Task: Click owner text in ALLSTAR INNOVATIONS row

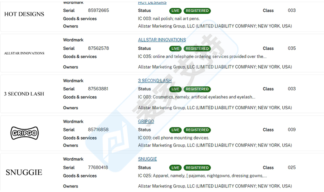Action: tap(215, 67)
